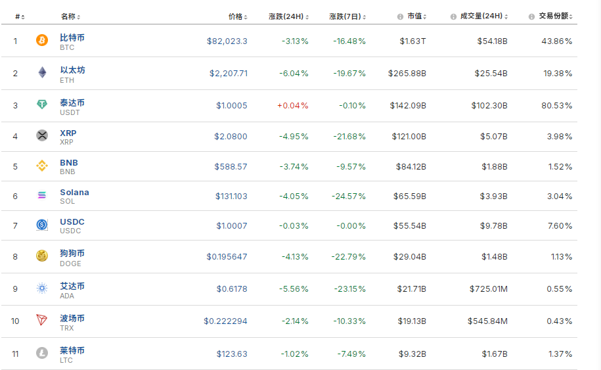The height and width of the screenshot is (370, 601).
Task: Click the DOGE ticker symbol text
Action: coord(70,264)
